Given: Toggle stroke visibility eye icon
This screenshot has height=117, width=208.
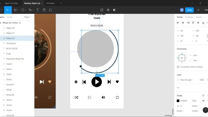Looking at the screenshot, I should tap(203, 101).
